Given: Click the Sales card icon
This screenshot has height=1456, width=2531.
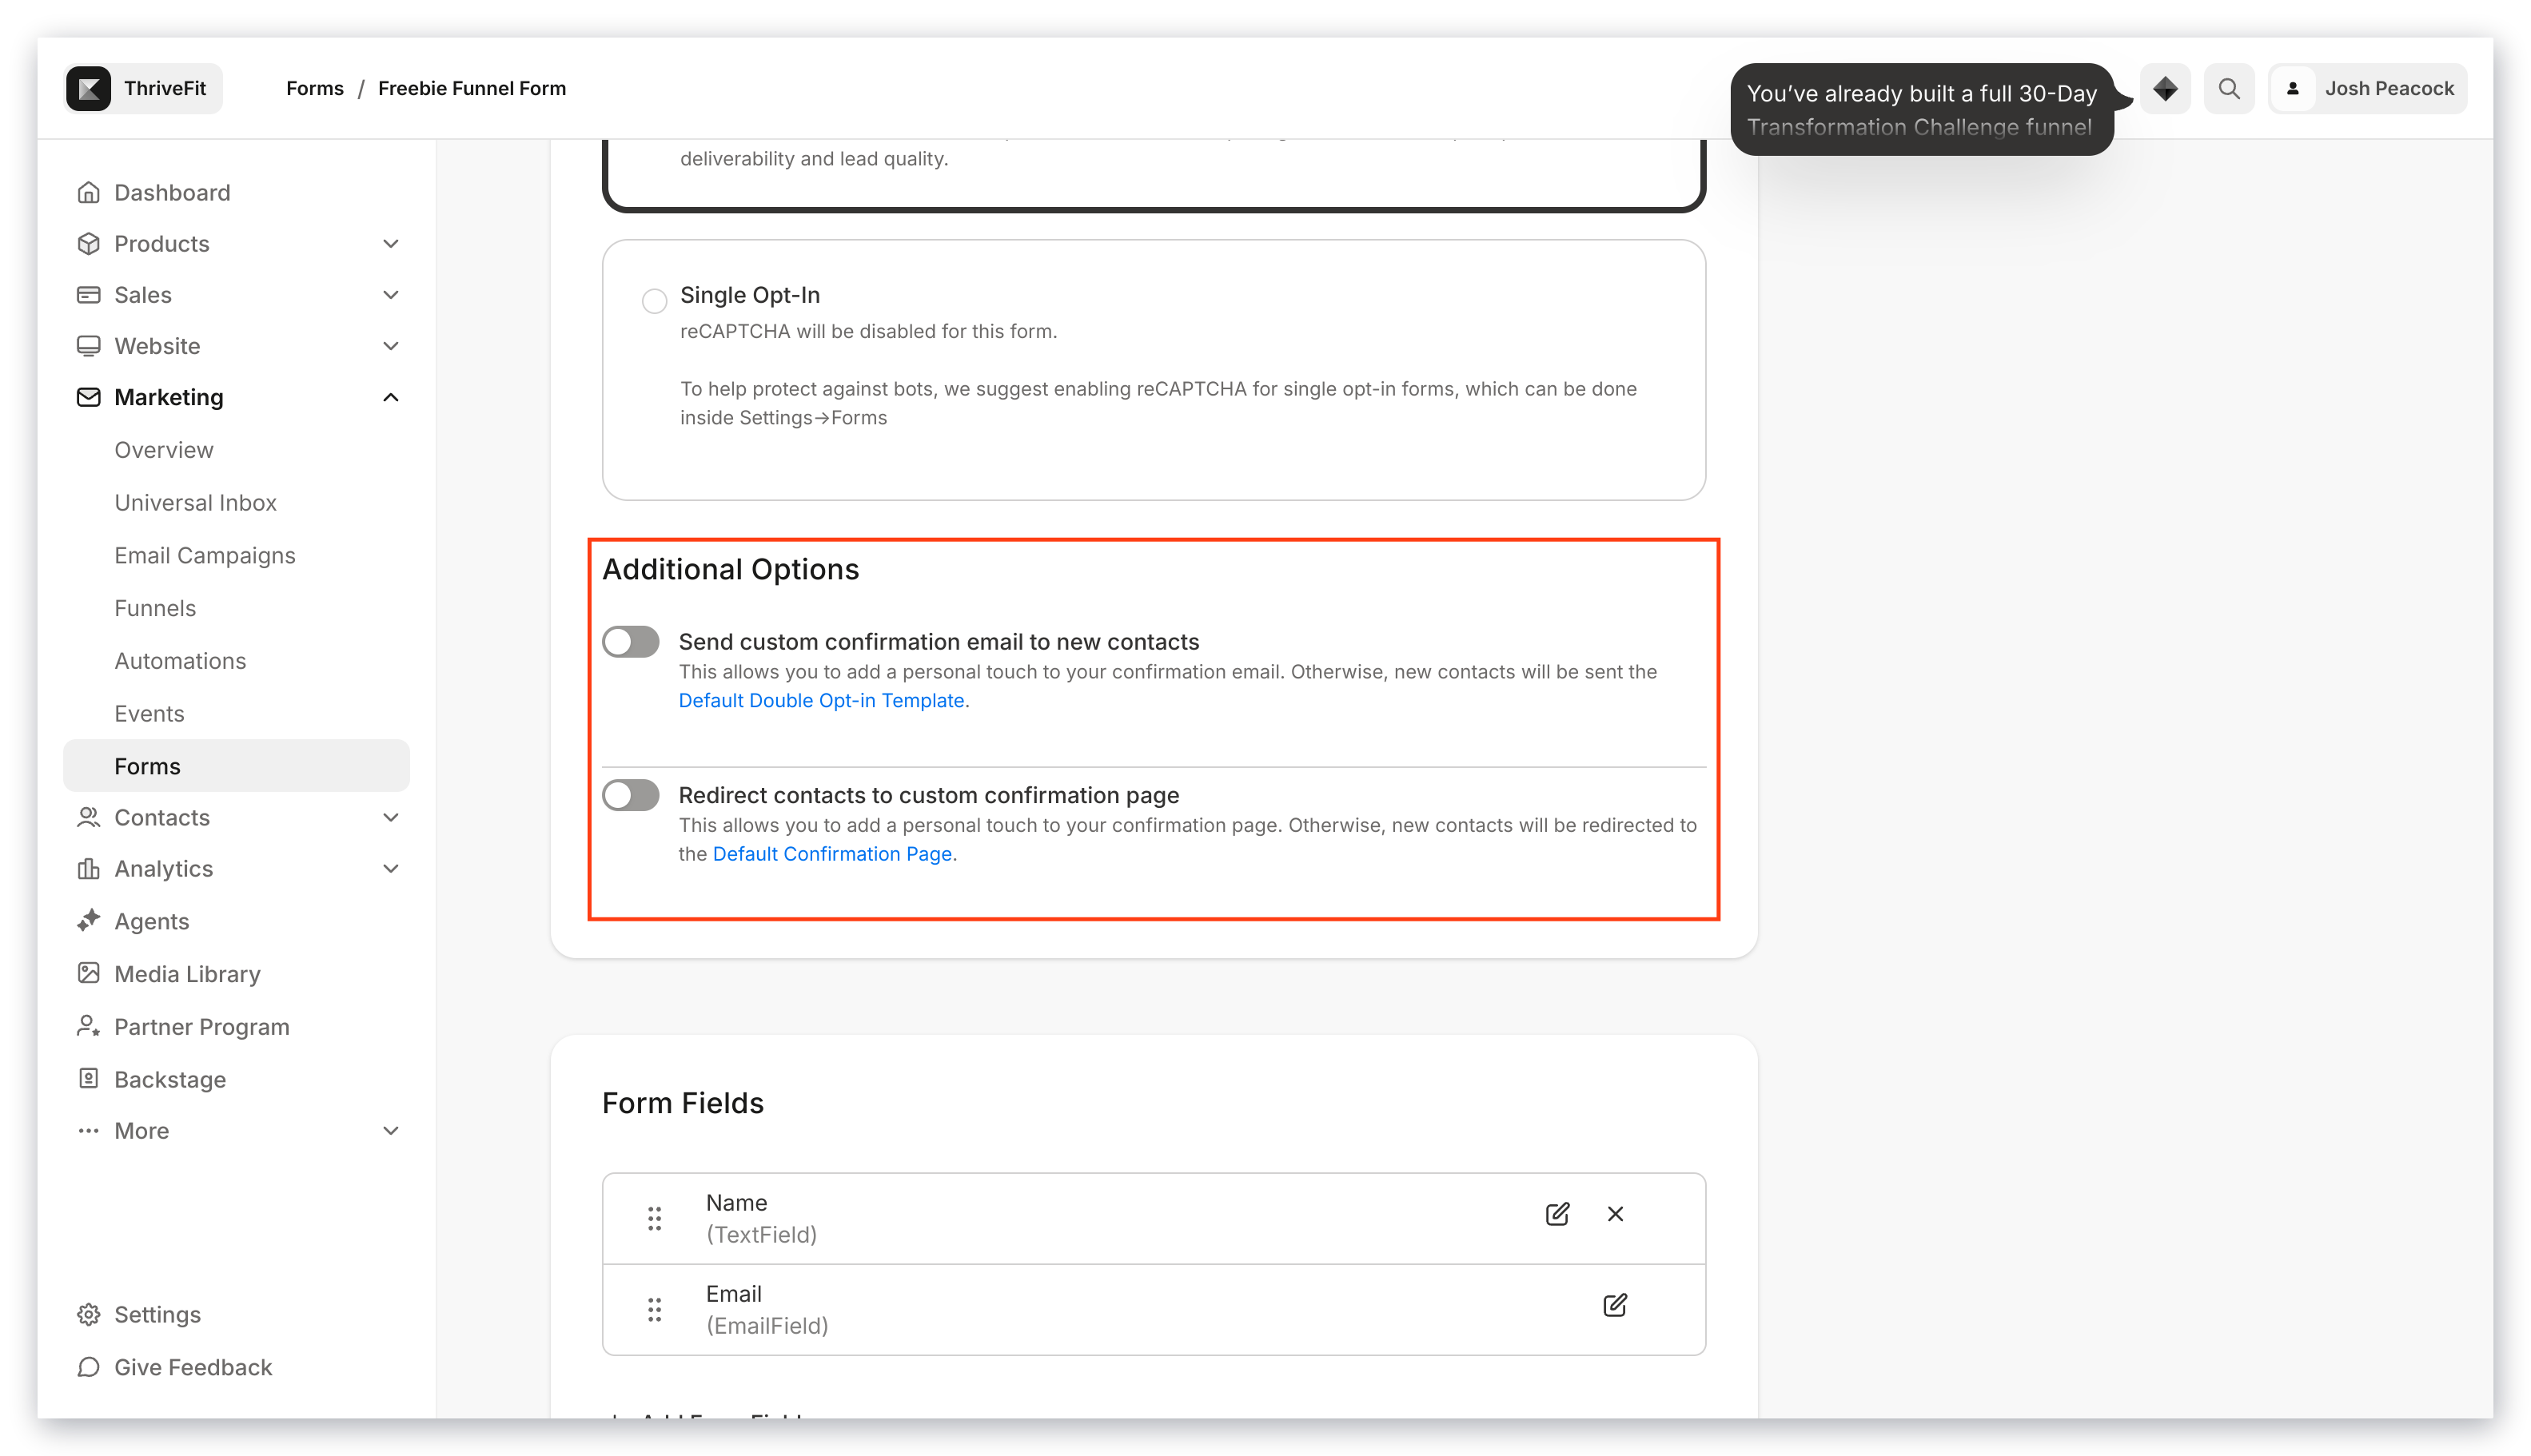Looking at the screenshot, I should [x=89, y=294].
